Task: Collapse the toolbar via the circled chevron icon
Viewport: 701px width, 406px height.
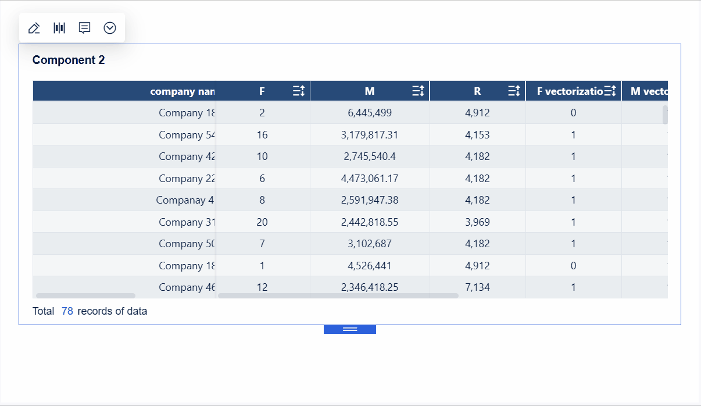Action: pyautogui.click(x=110, y=27)
